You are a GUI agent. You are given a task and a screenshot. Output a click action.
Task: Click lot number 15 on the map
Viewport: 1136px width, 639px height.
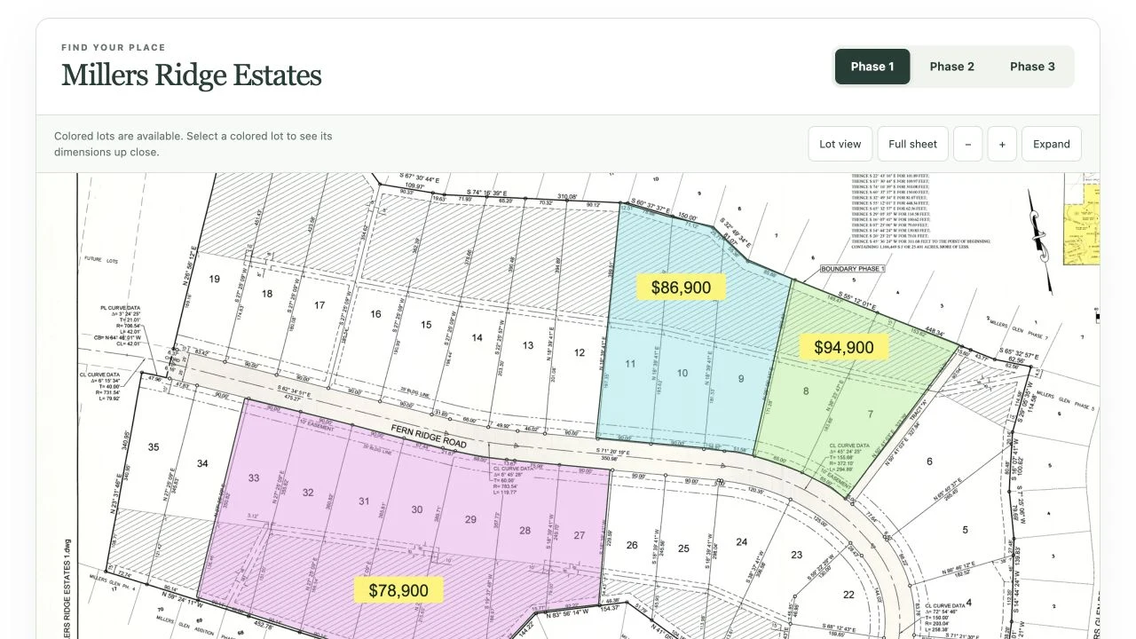pos(426,325)
